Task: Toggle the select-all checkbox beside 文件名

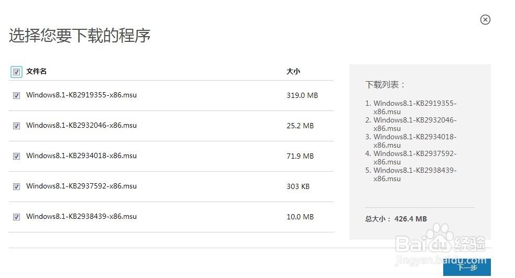Action: (x=16, y=72)
